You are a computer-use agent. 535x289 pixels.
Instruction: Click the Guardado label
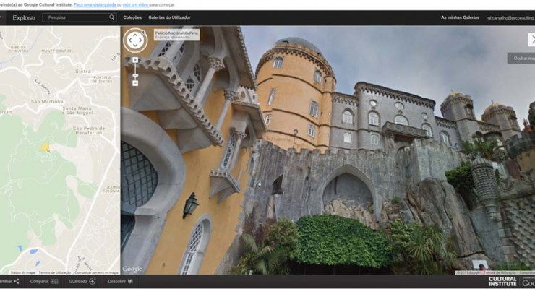pyautogui.click(x=78, y=282)
